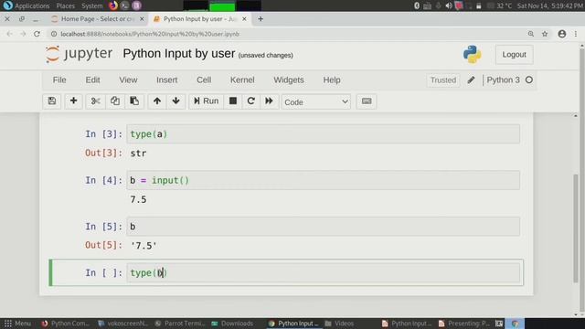Screen dimensions: 585x329
Task: Open the Widgets menu
Action: pyautogui.click(x=289, y=80)
